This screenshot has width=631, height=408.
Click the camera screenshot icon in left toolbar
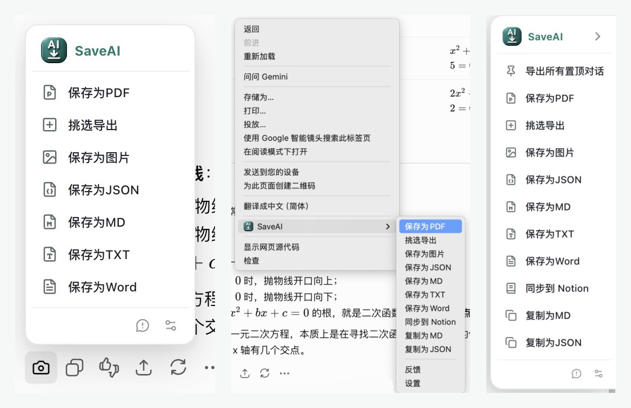[x=41, y=368]
